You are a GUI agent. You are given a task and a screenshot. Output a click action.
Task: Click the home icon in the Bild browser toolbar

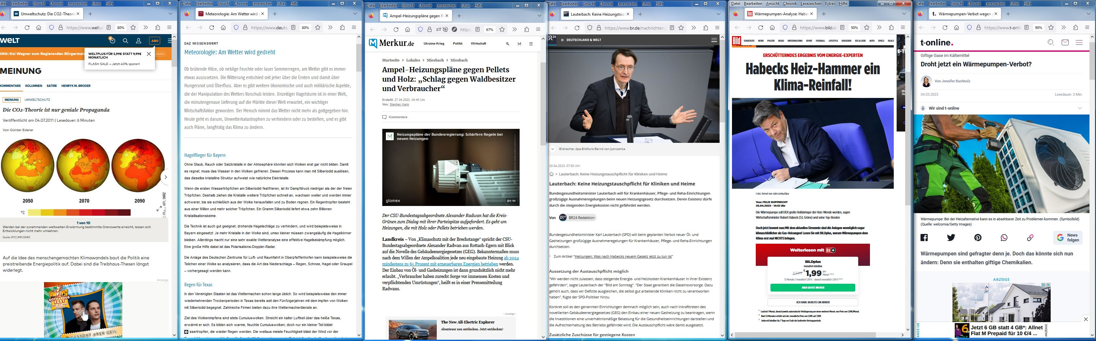click(x=772, y=28)
